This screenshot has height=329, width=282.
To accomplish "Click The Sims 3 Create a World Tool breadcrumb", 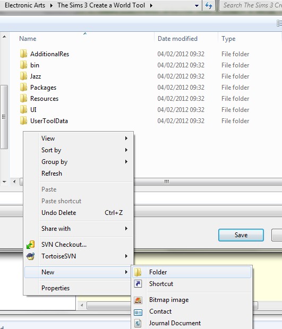I will [x=101, y=5].
